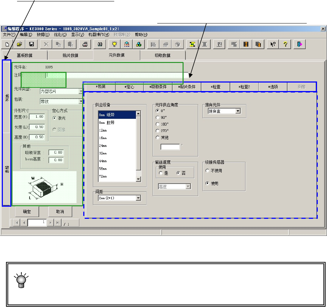Open the disabled 高速 speed dropdown

(188, 186)
